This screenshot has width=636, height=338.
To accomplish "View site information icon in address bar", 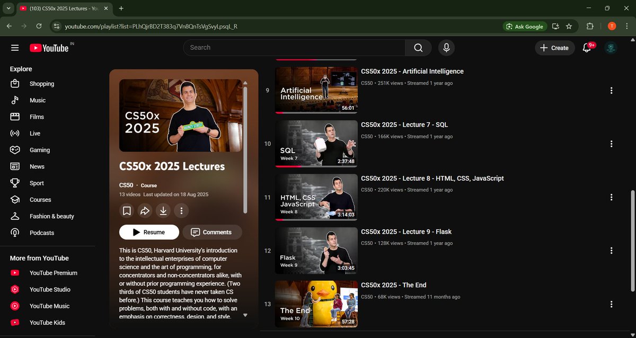I will 57,26.
